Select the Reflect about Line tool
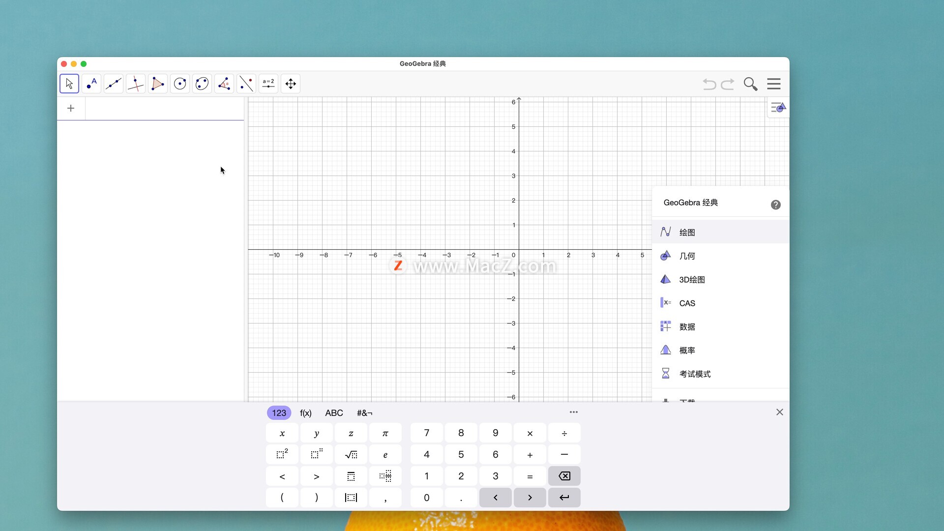Screen dimensions: 944x531 [x=246, y=84]
